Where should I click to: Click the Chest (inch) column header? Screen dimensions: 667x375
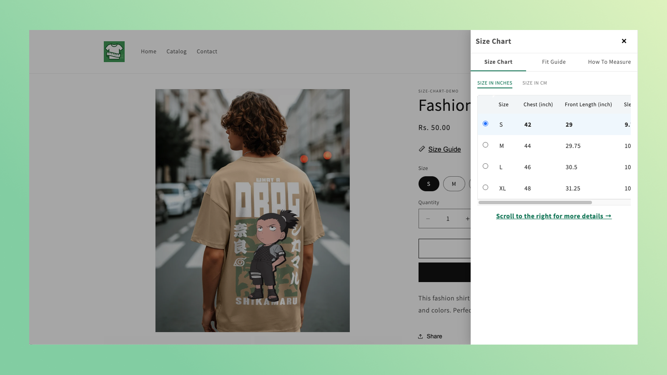(x=538, y=105)
